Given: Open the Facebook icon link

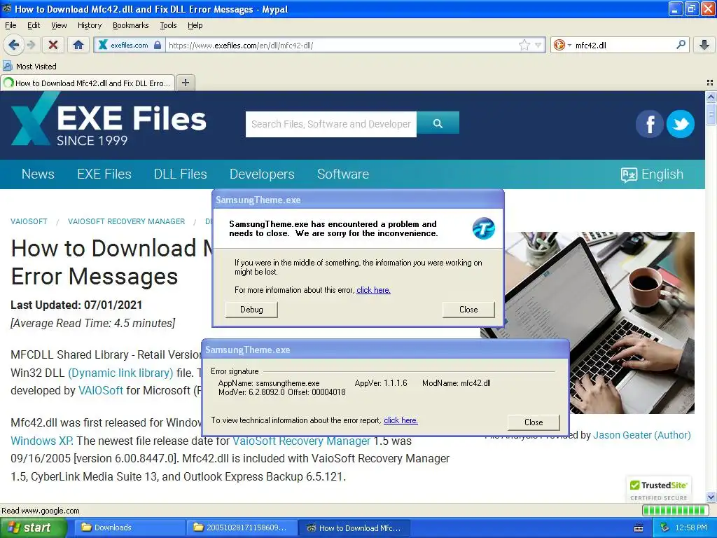Looking at the screenshot, I should point(649,124).
